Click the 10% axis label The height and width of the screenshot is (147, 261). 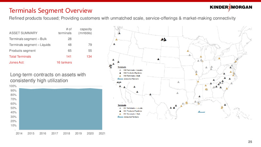[x=13, y=125]
